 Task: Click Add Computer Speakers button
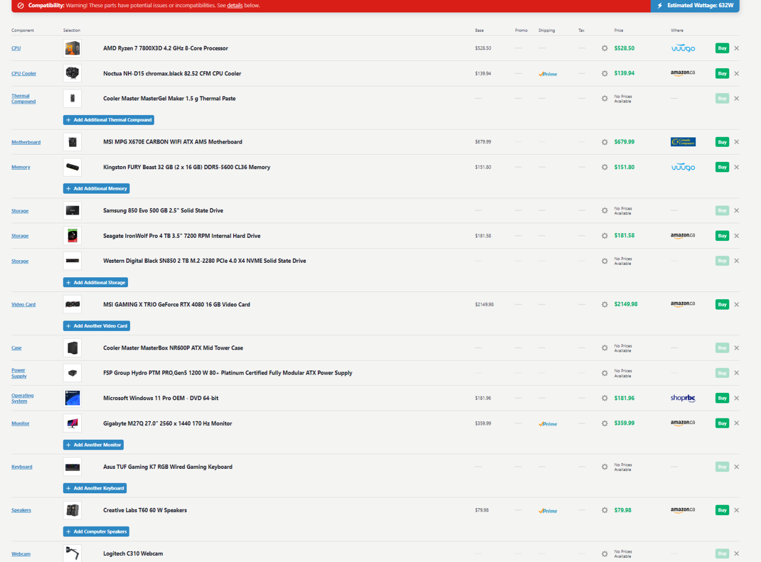coord(96,531)
